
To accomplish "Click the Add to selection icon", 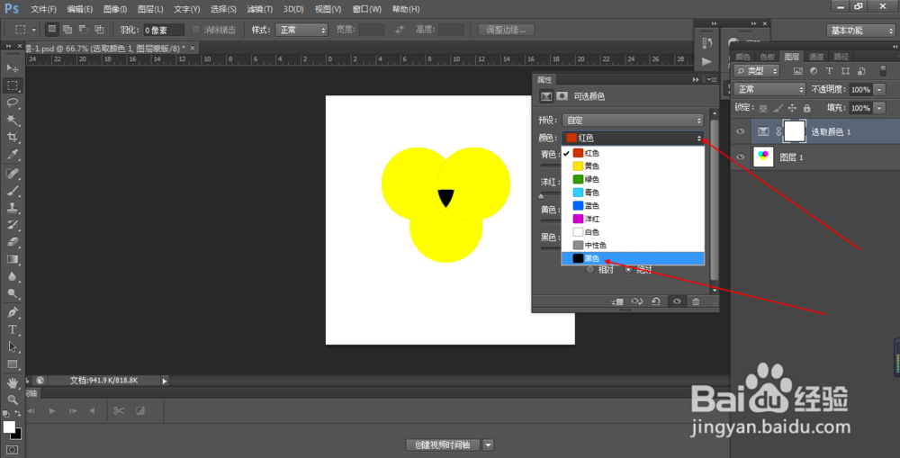I will click(x=67, y=30).
